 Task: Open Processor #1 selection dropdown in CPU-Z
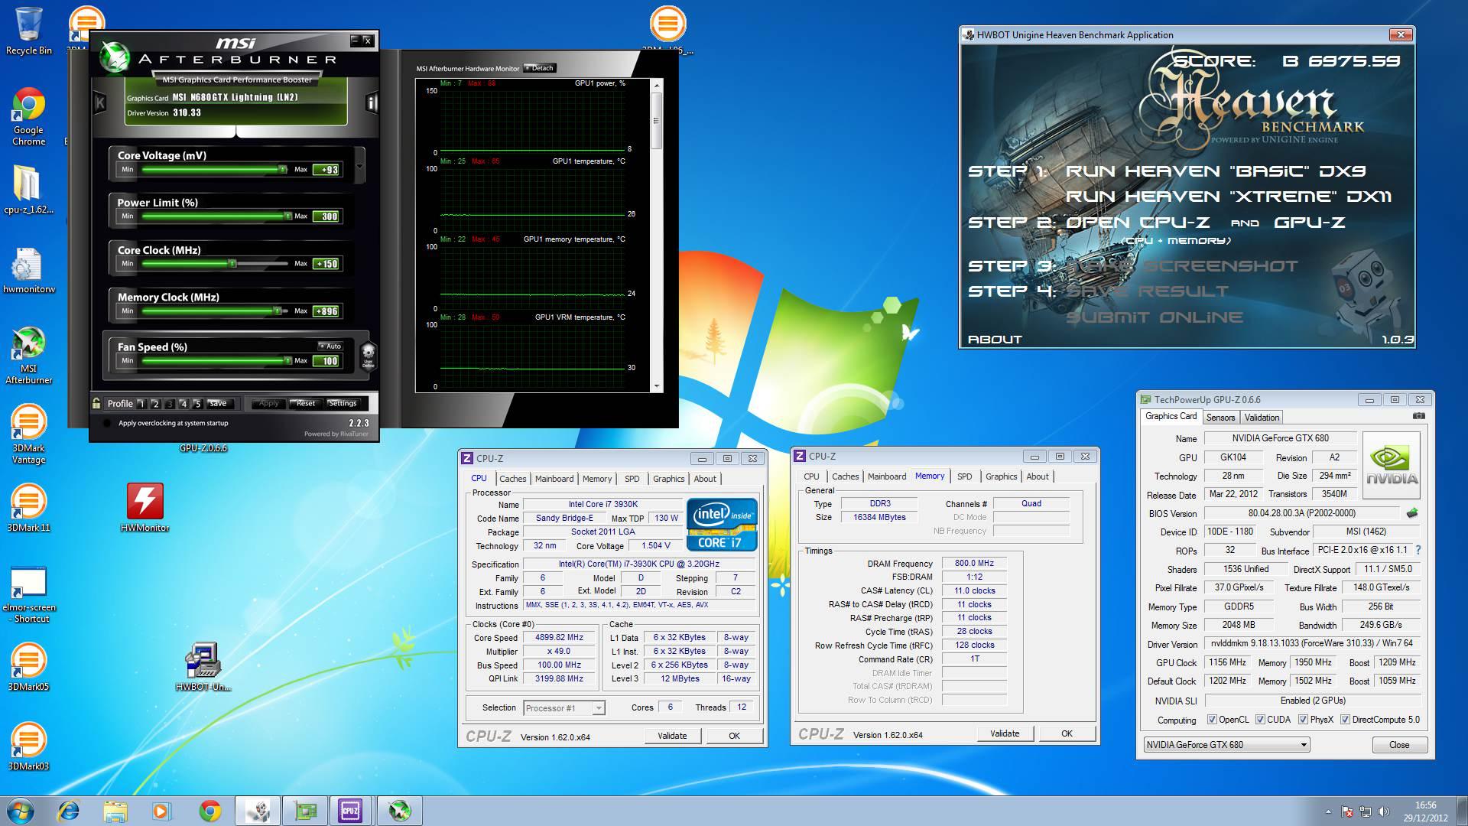point(599,708)
